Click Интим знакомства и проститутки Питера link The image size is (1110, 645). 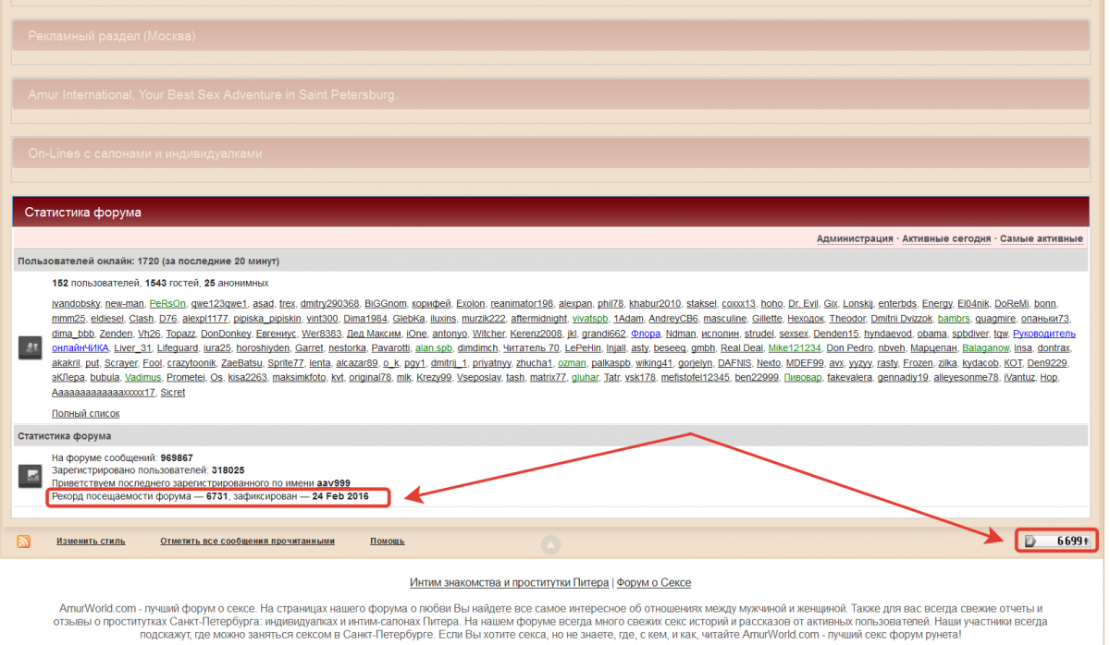pos(509,583)
